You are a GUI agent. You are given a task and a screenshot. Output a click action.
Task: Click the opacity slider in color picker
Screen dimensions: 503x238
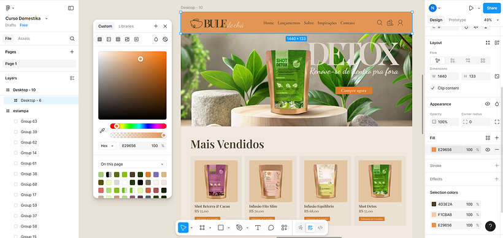click(x=138, y=136)
